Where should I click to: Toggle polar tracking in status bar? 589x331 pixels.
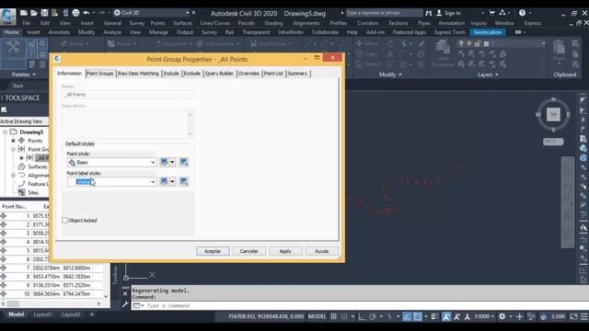pyautogui.click(x=372, y=316)
